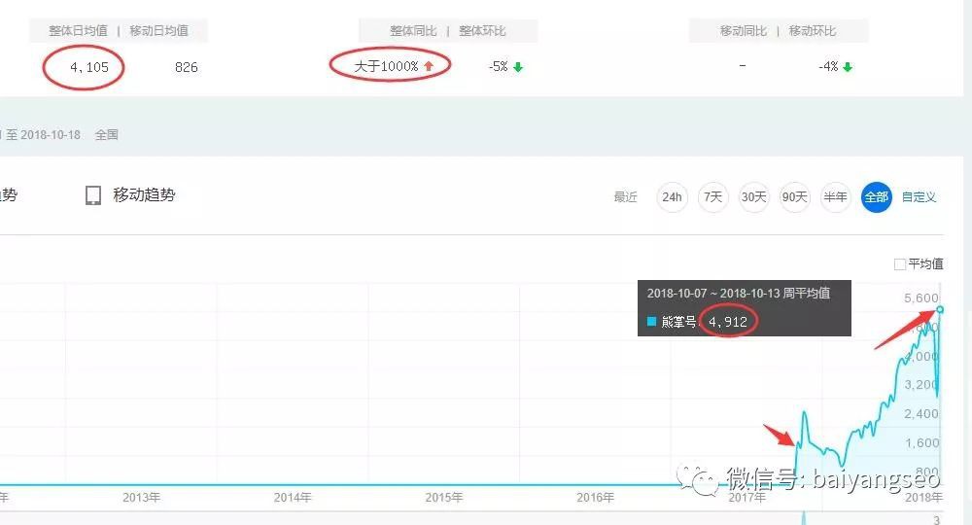
Task: Click the 全国 region label
Action: [x=107, y=134]
